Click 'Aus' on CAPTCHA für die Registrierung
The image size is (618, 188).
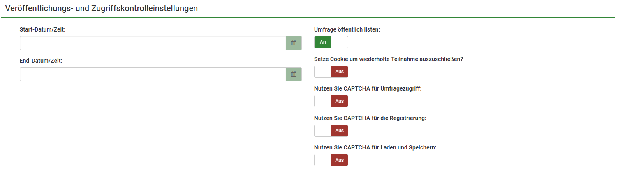point(339,131)
